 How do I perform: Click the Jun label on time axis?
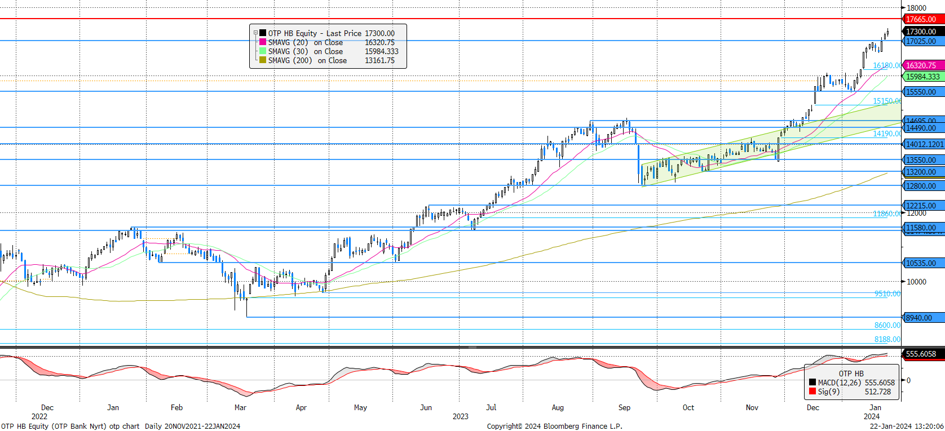(x=426, y=407)
